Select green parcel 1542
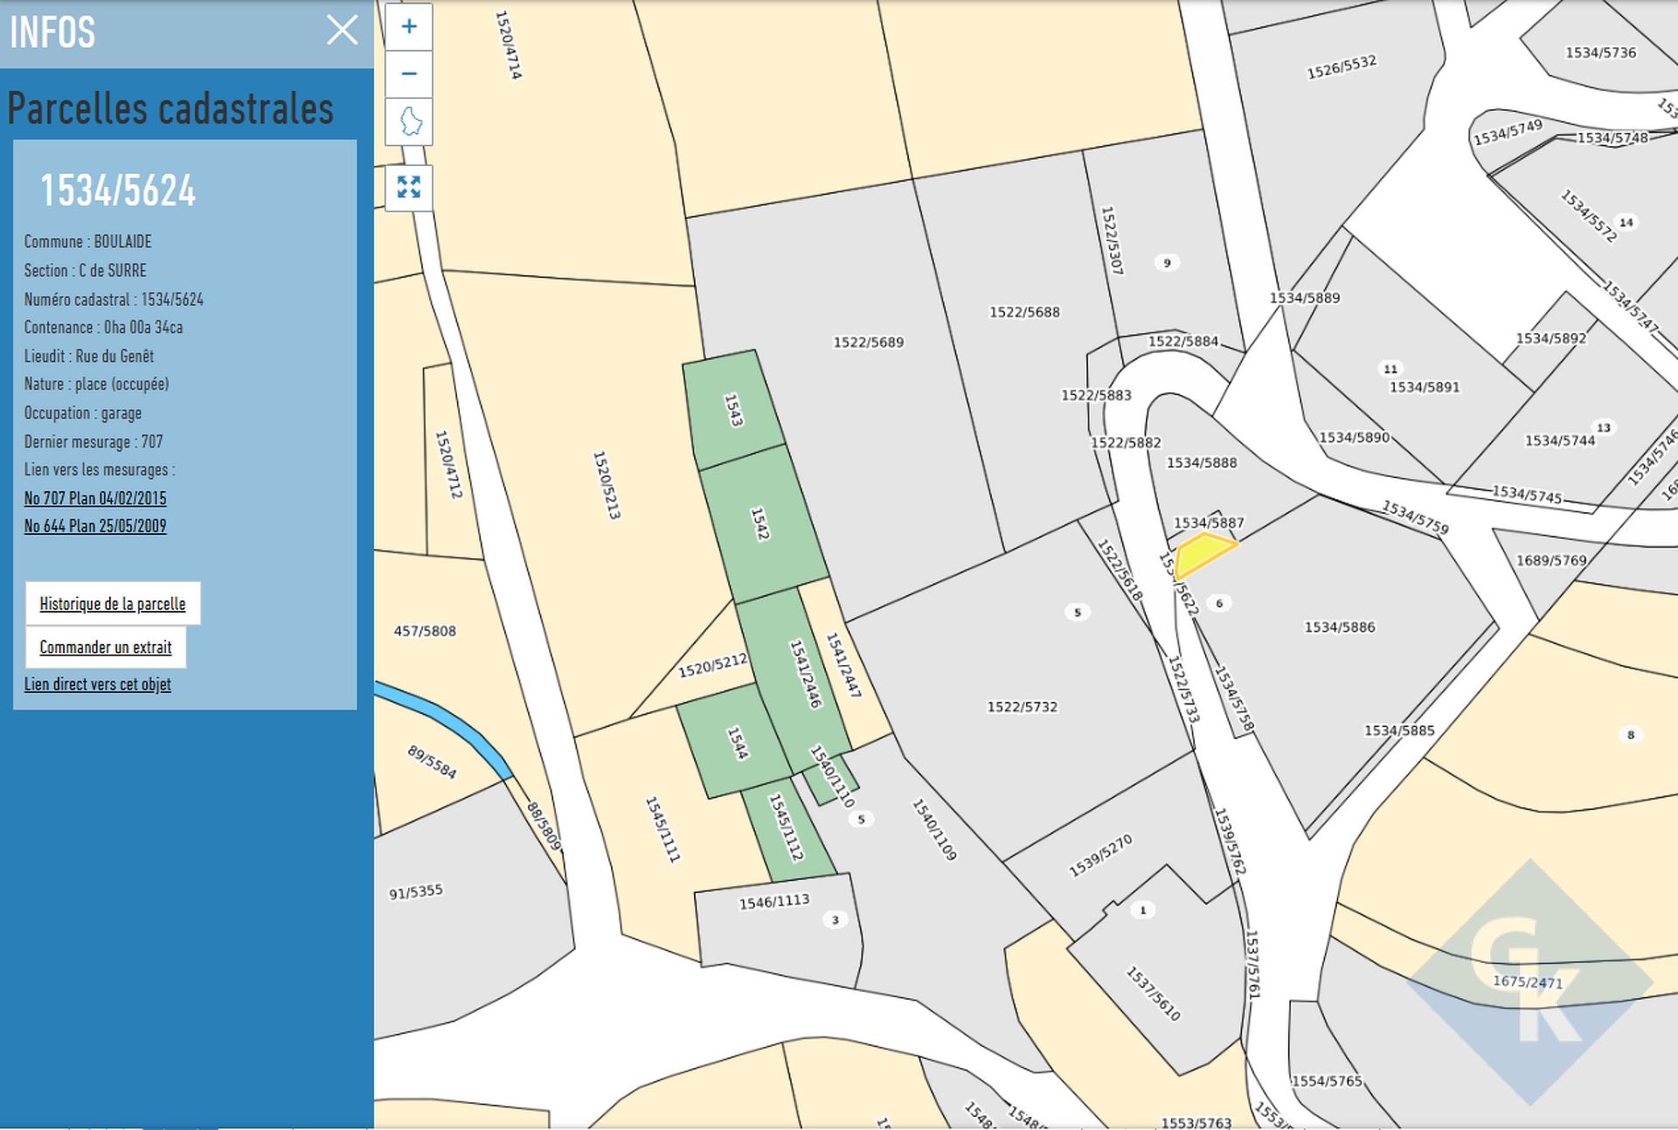This screenshot has height=1130, width=1678. click(x=762, y=524)
